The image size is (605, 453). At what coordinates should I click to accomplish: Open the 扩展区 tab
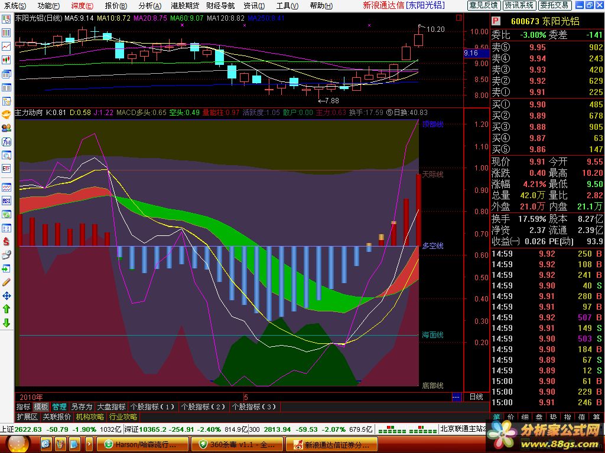(x=27, y=417)
